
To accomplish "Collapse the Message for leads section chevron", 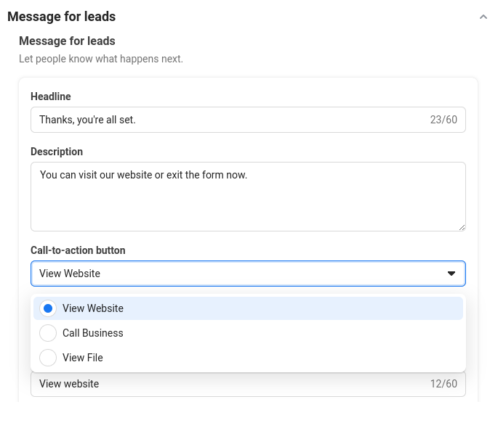I will [x=483, y=17].
